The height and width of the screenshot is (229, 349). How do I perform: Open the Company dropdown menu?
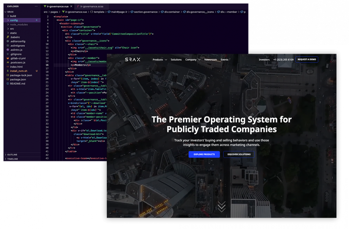(x=193, y=60)
